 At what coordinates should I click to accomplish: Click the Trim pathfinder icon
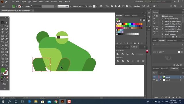click(123, 61)
